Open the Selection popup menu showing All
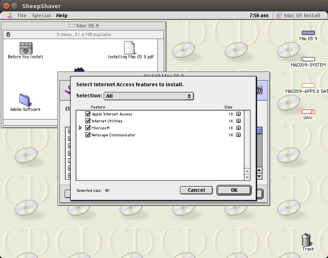The height and width of the screenshot is (258, 328). click(x=149, y=96)
